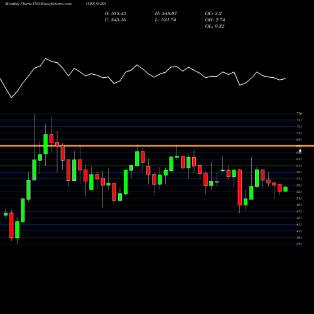This screenshot has height=314, width=314.
Task: Click the ICES SG2B symbol label
Action: pyautogui.click(x=96, y=4)
